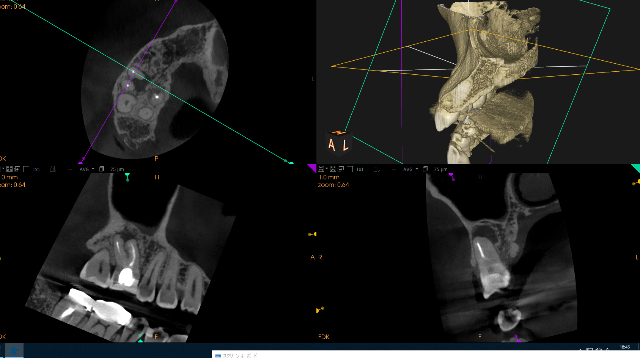This screenshot has height=358, width=640.
Task: Click the purple corner triangle of the coronal view
Action: tap(313, 167)
